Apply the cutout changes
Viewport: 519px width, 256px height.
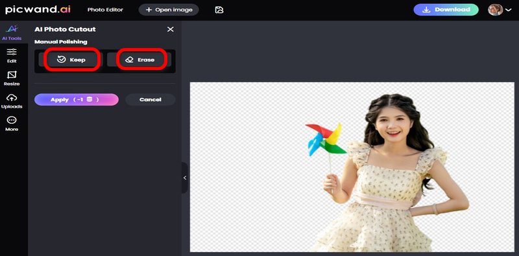[x=77, y=100]
